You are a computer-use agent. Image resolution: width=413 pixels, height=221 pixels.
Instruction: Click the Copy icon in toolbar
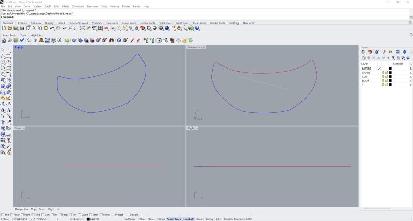tap(40, 28)
